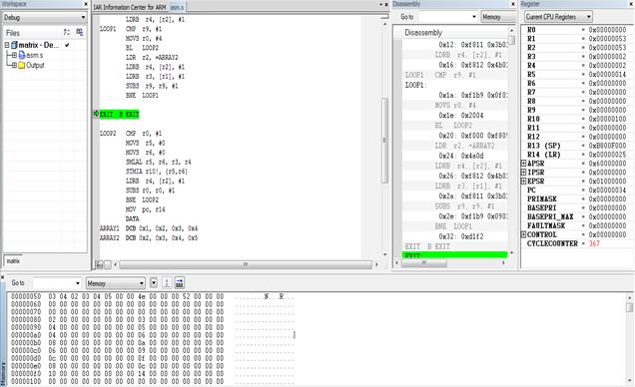Click the Disassembly horizontal scrollbar thumb
The width and height of the screenshot is (635, 387).
pyautogui.click(x=424, y=263)
